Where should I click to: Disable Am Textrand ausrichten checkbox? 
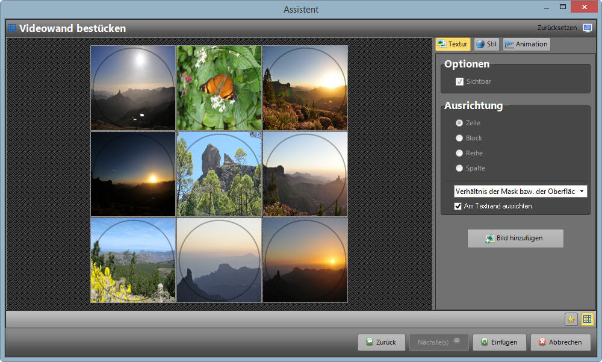458,206
